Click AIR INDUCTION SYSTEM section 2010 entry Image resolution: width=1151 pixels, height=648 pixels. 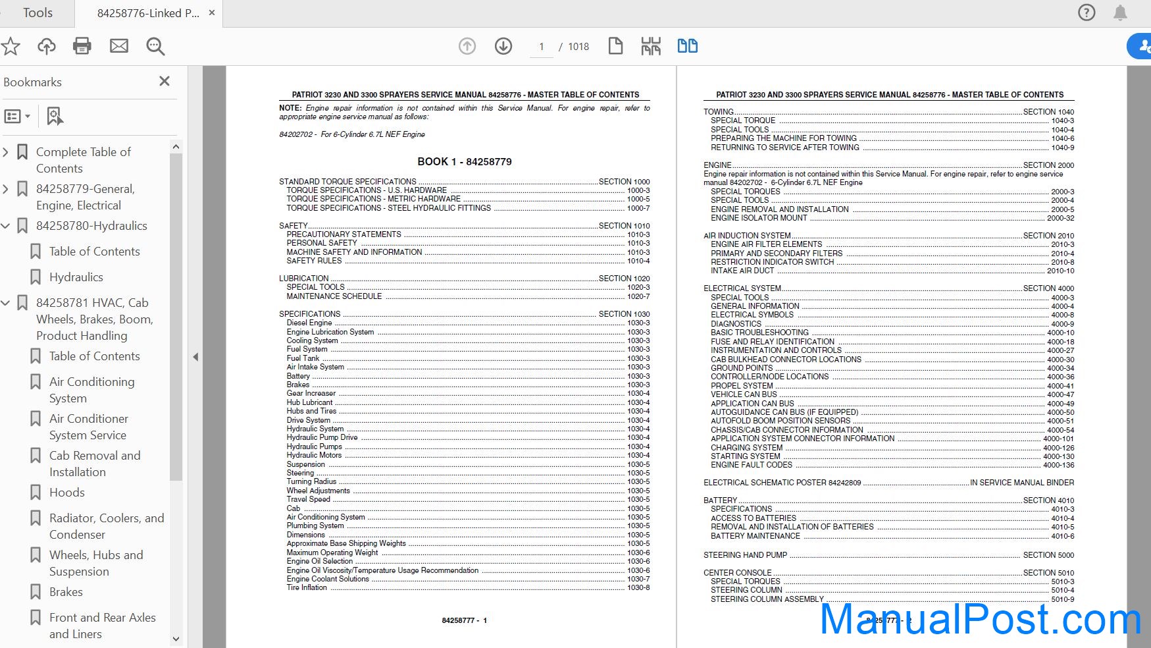click(888, 236)
